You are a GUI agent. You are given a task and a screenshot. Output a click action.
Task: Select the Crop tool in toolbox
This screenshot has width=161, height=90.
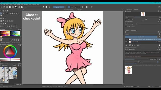[6, 18]
